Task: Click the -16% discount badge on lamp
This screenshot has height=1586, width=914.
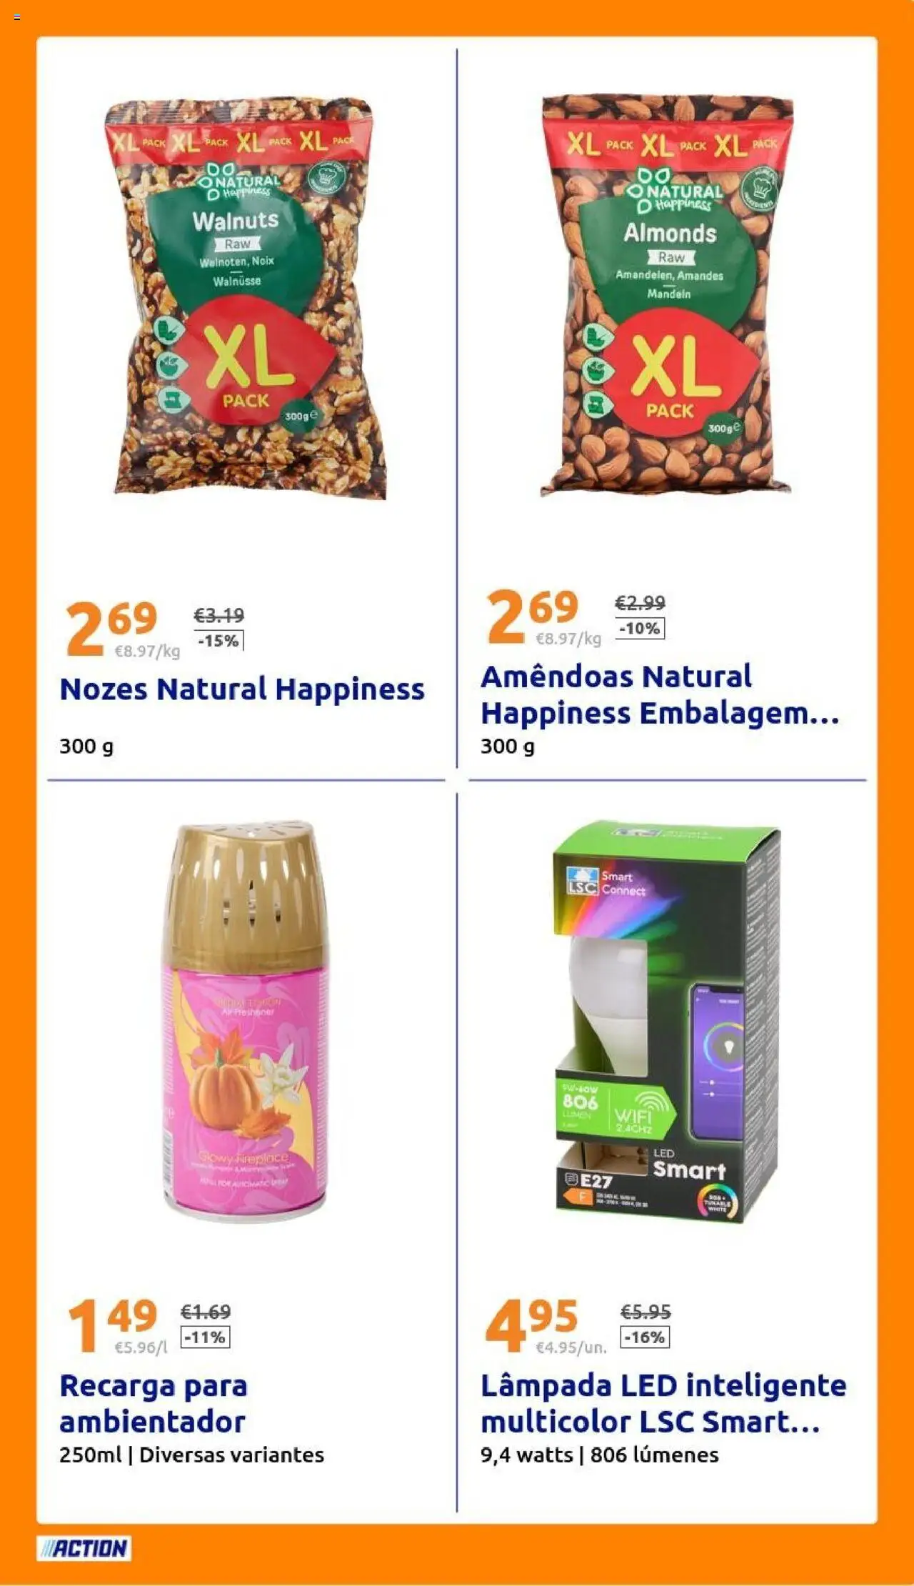Action: 645,1337
